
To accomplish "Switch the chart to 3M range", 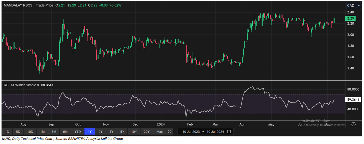I will pos(54,132).
